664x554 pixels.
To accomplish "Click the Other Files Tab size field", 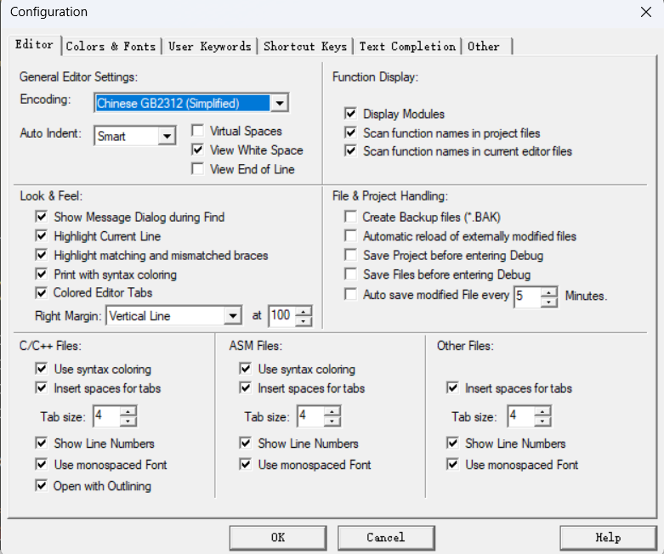I will (x=522, y=416).
